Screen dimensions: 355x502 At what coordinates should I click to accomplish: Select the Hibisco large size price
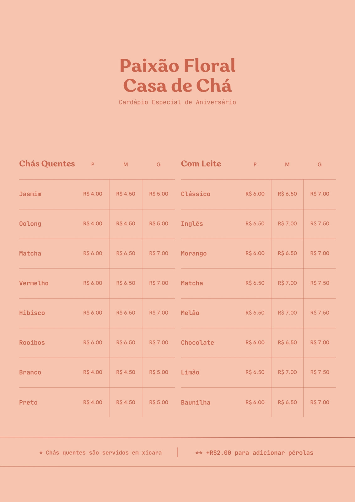pos(159,313)
